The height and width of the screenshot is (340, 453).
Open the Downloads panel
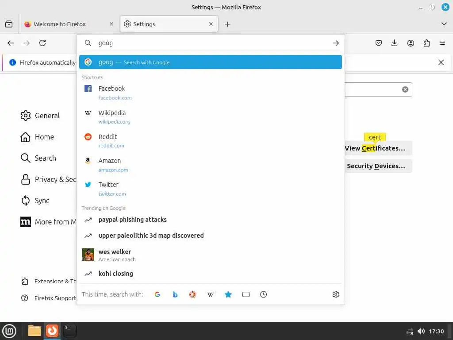(394, 43)
